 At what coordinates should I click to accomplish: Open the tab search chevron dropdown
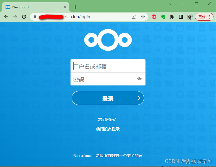click(171, 4)
